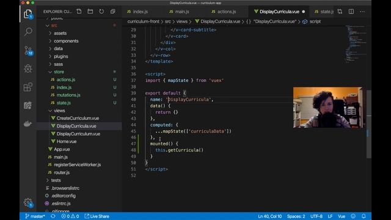Change Spaces: 2 indentation setting
This screenshot has height=220, width=391.
coord(296,216)
